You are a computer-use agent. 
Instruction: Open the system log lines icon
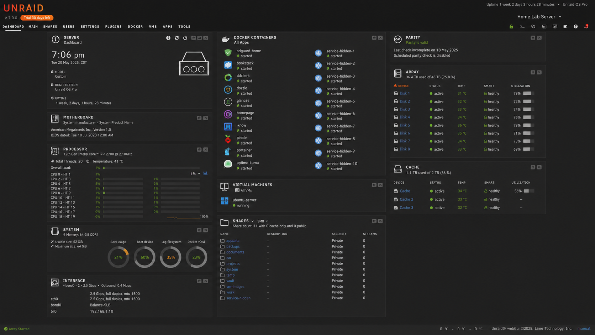(565, 27)
